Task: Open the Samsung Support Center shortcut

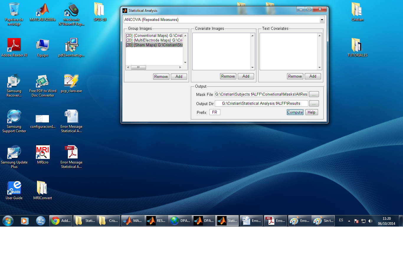Action: coord(14,121)
